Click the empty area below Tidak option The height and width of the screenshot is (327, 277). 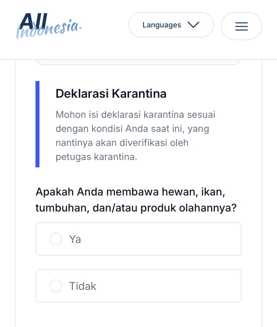point(138,315)
